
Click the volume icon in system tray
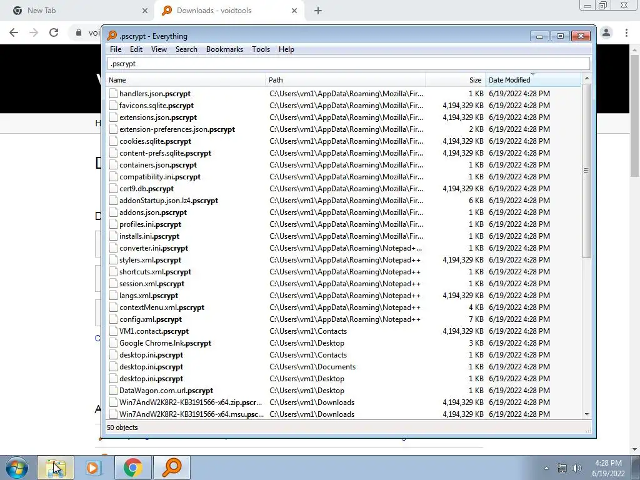pyautogui.click(x=576, y=468)
